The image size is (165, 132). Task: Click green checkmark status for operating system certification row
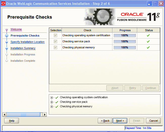point(148,36)
